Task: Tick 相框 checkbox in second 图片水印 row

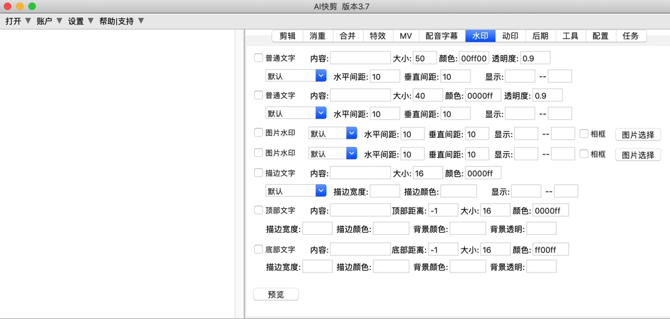Action: tap(583, 154)
